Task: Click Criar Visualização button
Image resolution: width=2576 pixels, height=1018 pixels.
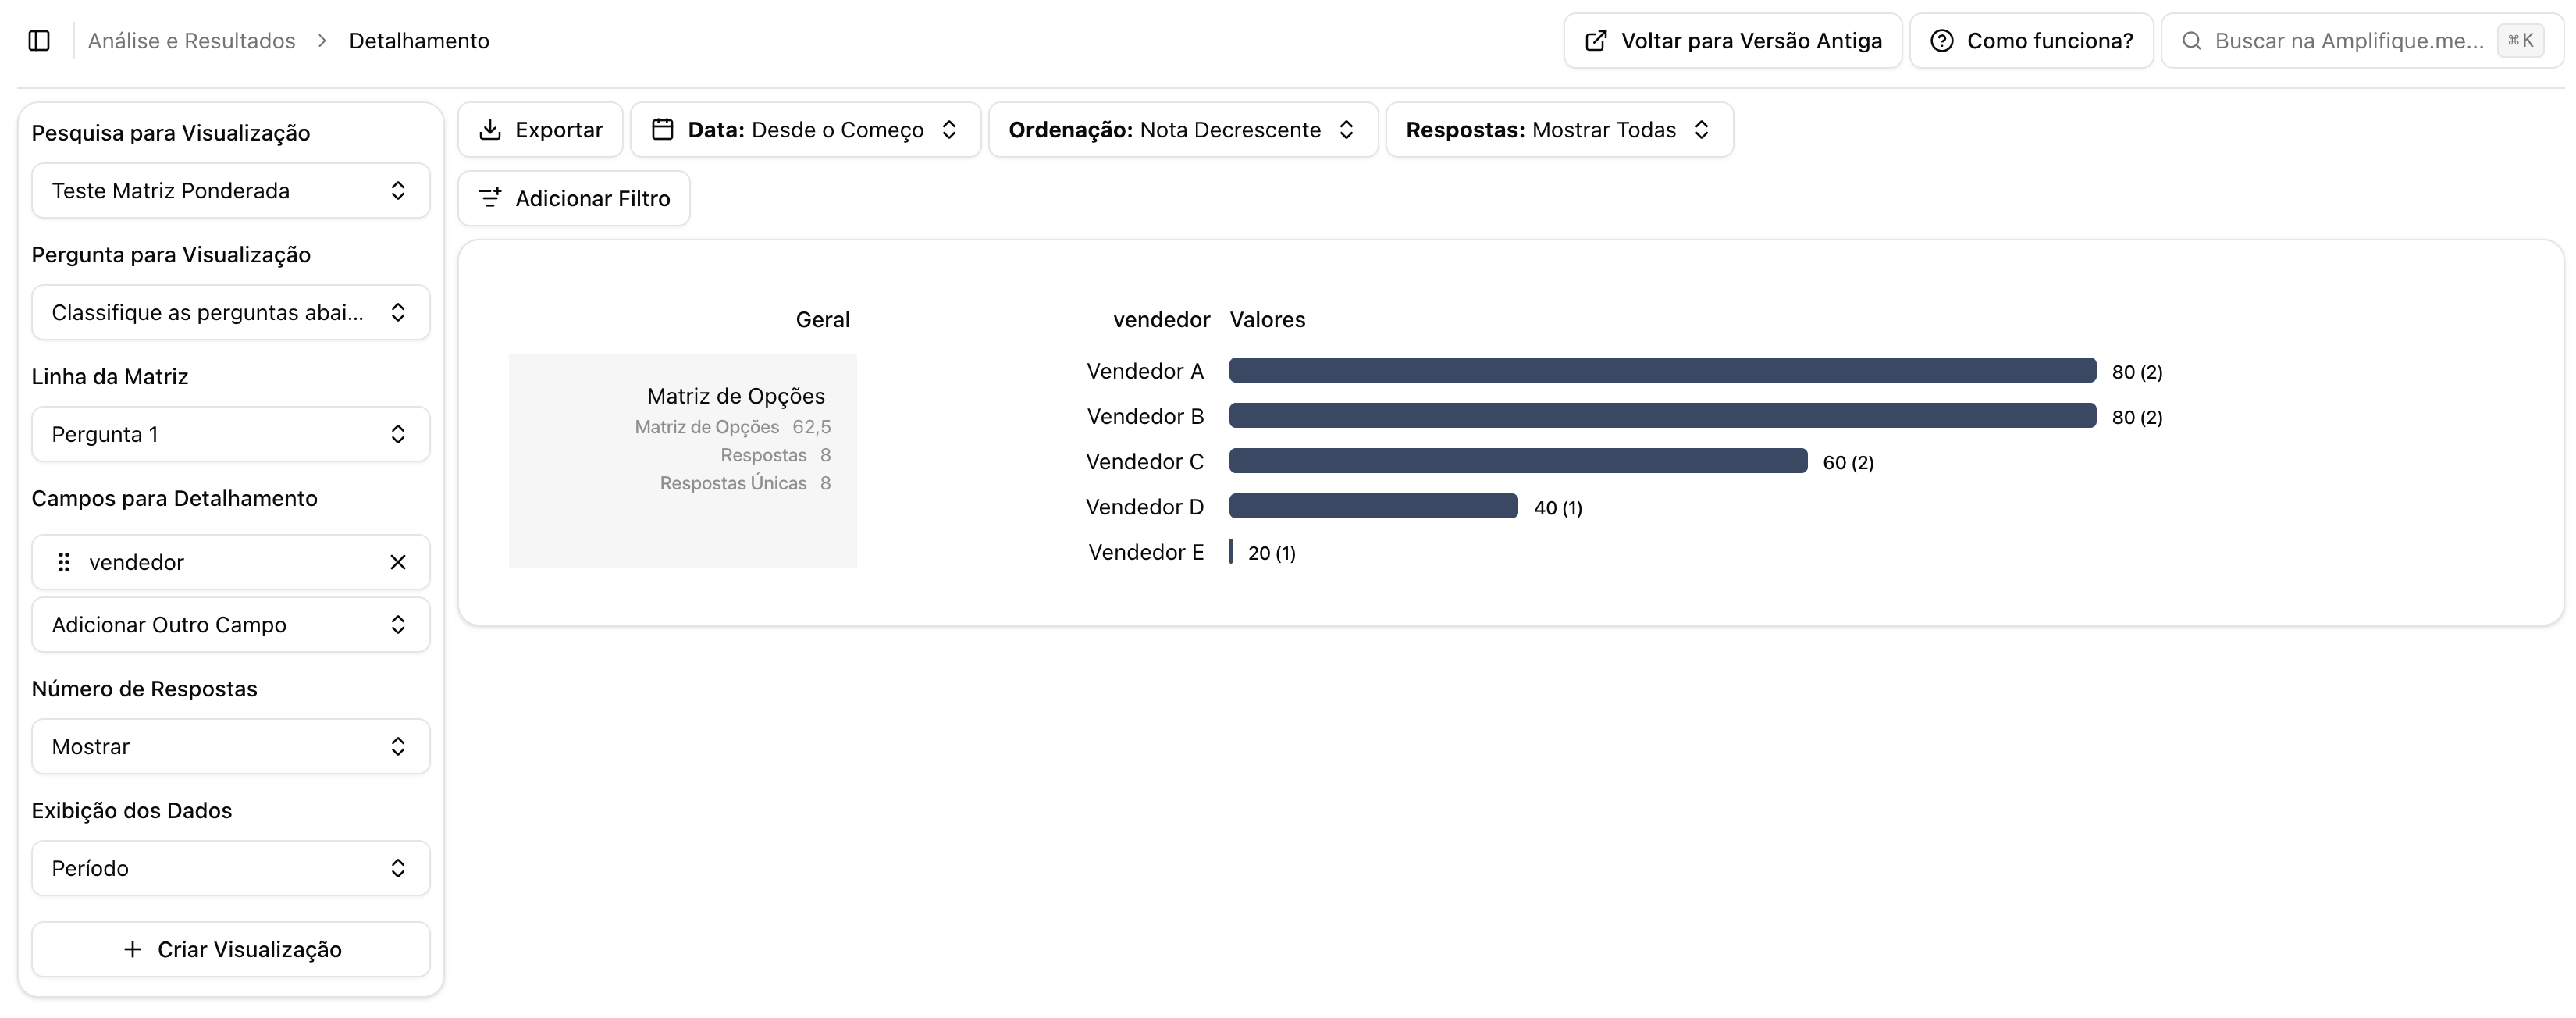Action: tap(231, 950)
